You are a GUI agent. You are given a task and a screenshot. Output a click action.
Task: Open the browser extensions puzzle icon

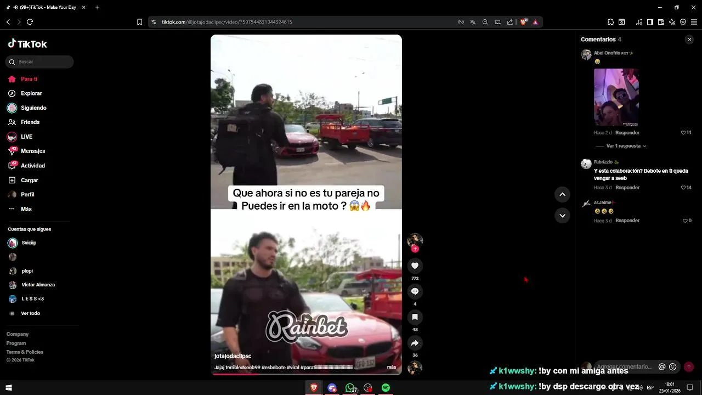click(610, 22)
